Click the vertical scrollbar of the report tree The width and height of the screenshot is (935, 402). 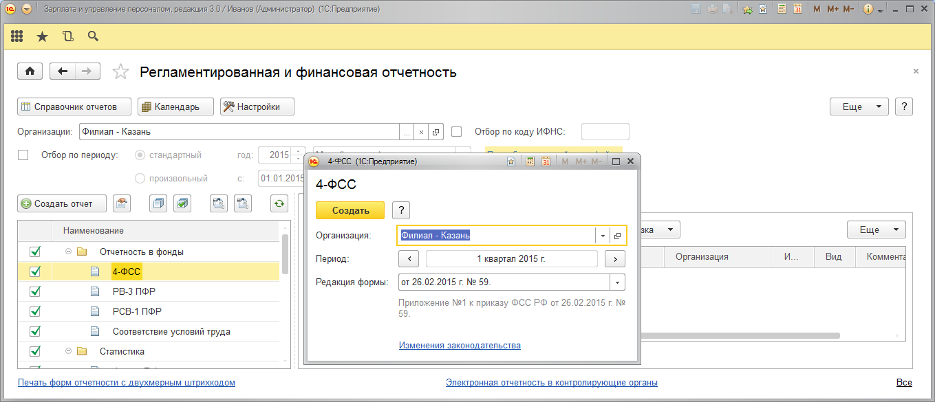285,254
